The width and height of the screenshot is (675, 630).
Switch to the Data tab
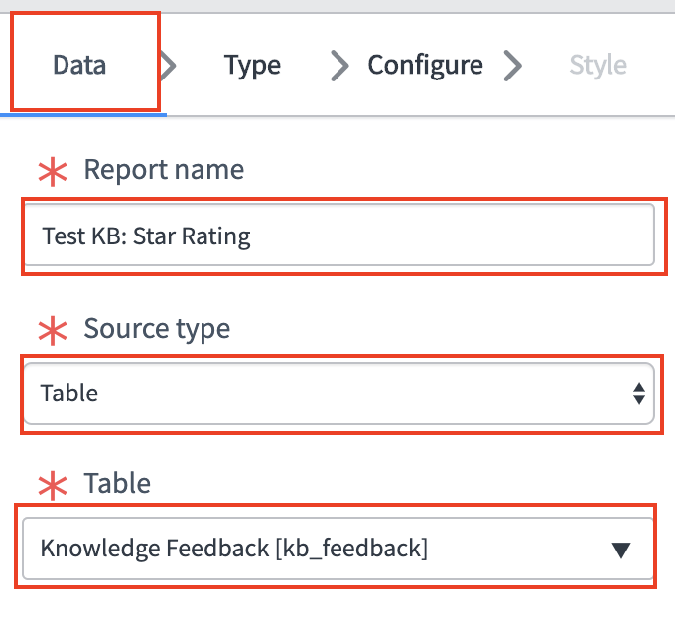coord(79,66)
